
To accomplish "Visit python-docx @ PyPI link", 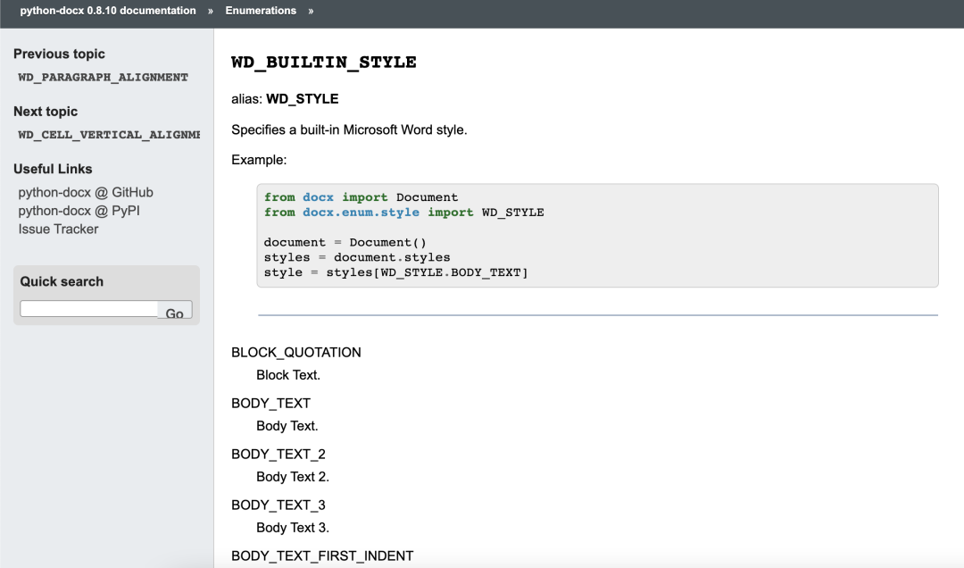I will click(79, 211).
